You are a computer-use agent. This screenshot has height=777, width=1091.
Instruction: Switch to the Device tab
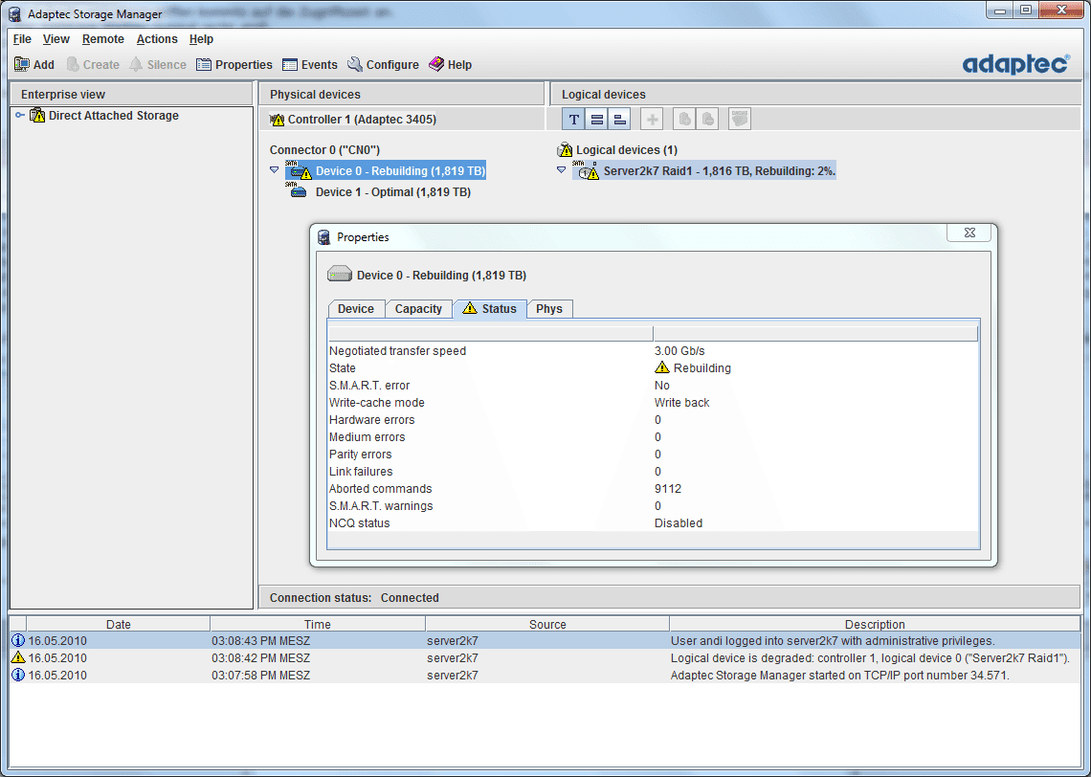356,309
